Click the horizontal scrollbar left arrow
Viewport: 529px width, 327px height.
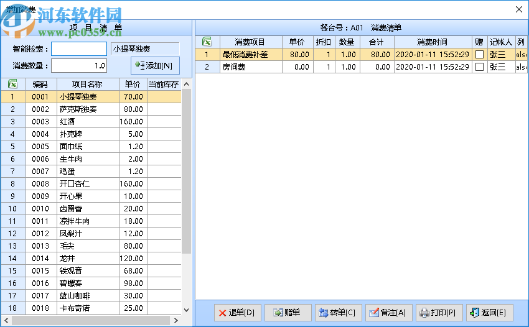pos(6,320)
